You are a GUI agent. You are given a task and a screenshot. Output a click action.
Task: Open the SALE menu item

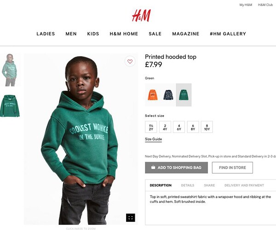point(155,34)
